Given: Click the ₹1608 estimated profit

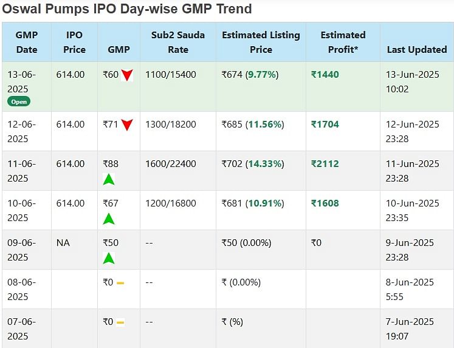Looking at the screenshot, I should pos(325,203).
